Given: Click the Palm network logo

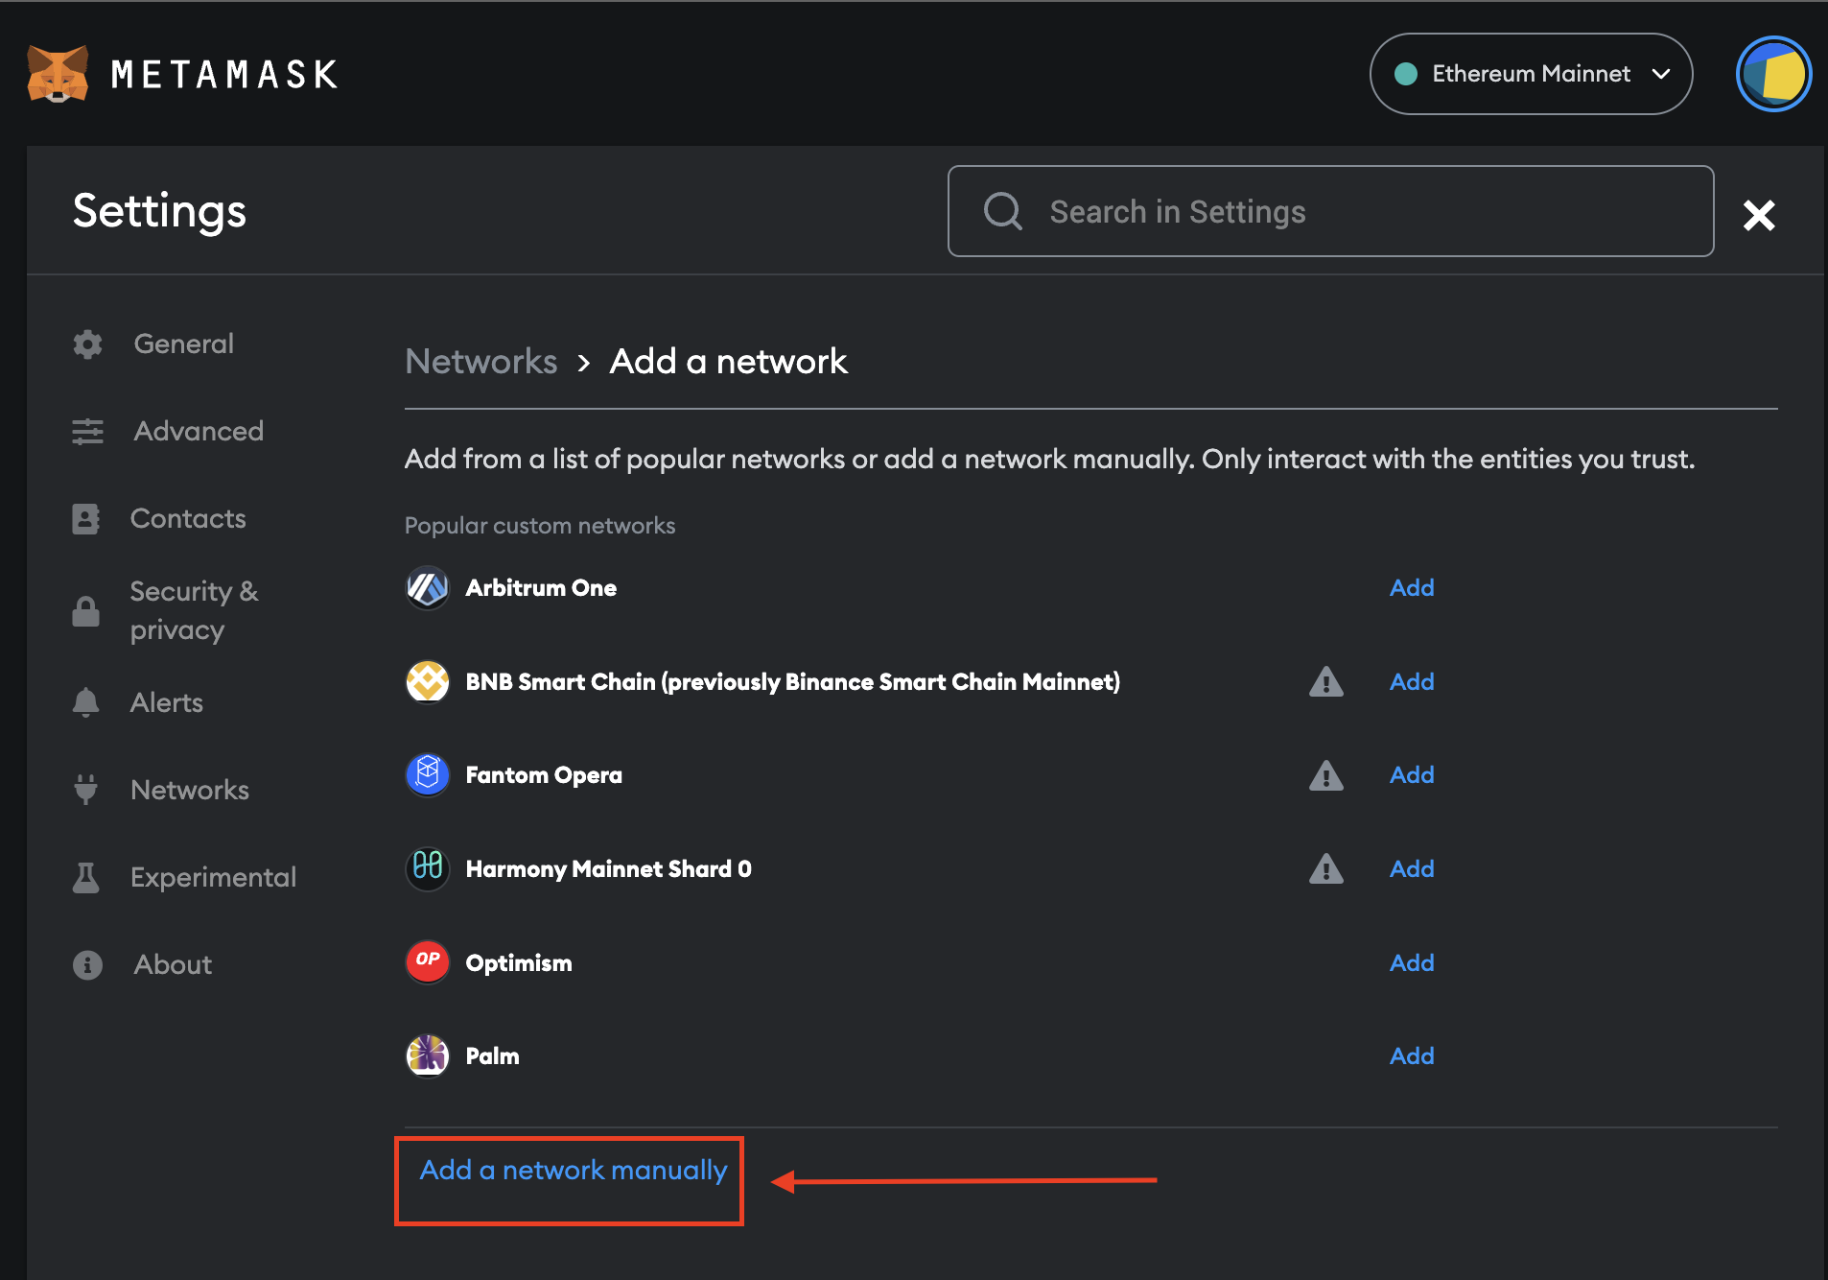Looking at the screenshot, I should click(x=428, y=1055).
